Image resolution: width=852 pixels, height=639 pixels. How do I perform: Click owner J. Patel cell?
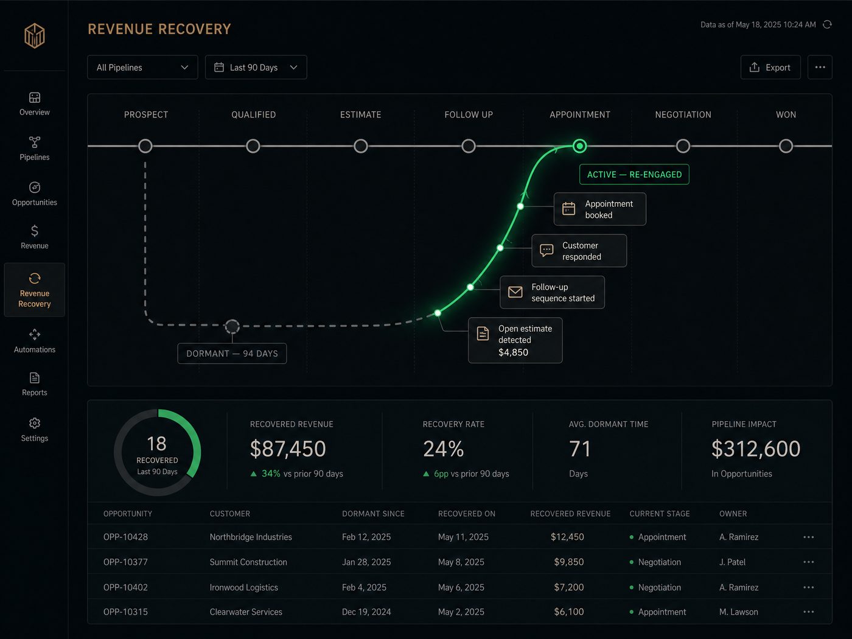[x=732, y=562]
